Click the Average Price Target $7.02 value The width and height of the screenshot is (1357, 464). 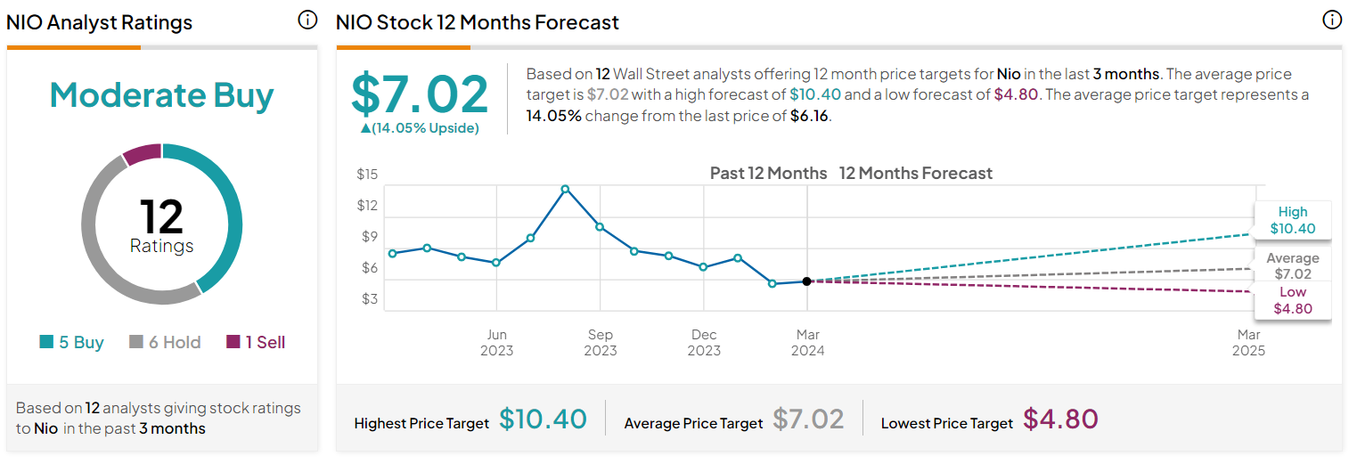pos(808,419)
